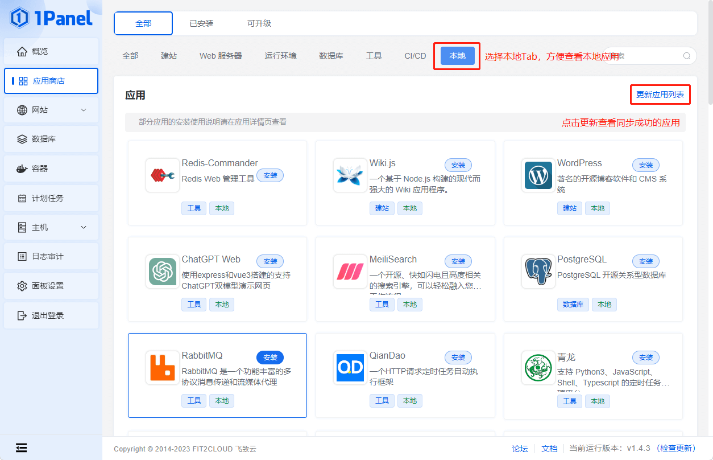Install QianDao with 安装 button
Viewport: 713px width, 460px height.
pyautogui.click(x=458, y=358)
